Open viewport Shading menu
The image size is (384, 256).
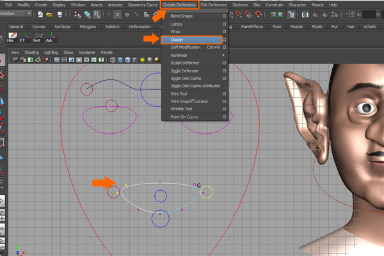[31, 52]
